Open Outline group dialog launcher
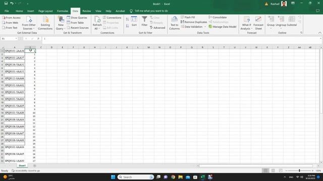323x181 pixels. [x=301, y=33]
